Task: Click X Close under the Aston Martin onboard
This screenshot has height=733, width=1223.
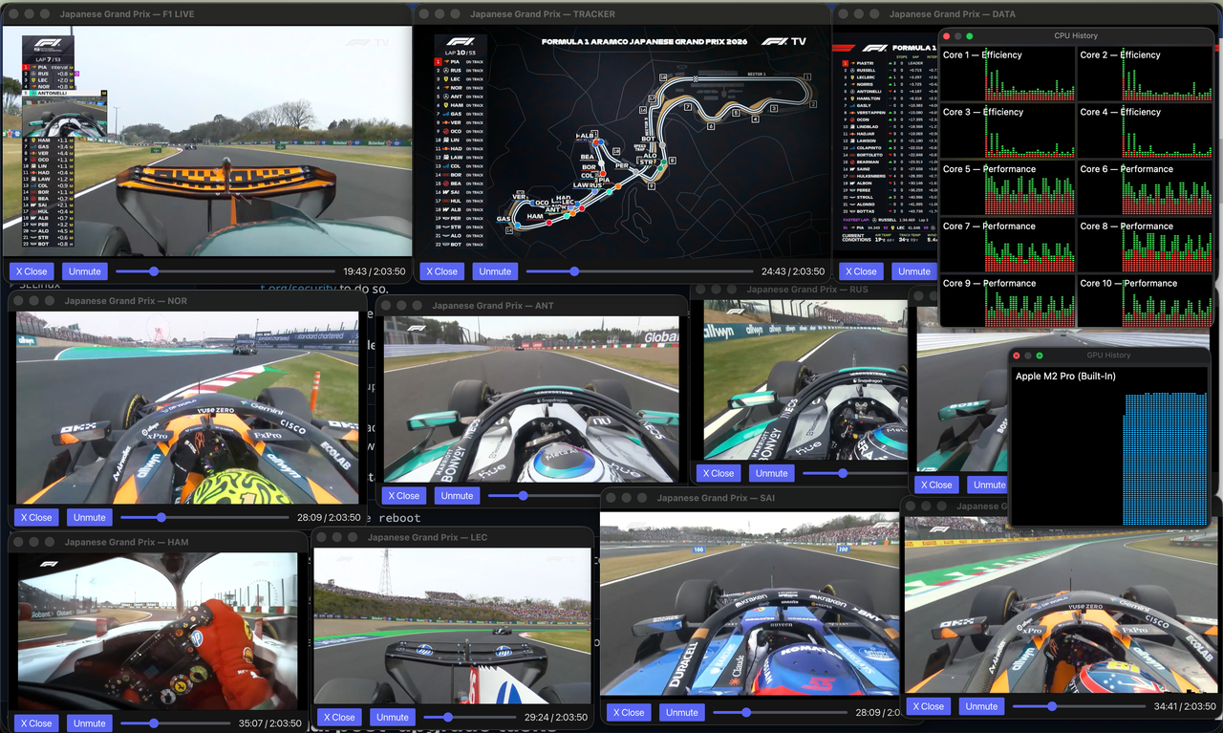Action: 937,485
